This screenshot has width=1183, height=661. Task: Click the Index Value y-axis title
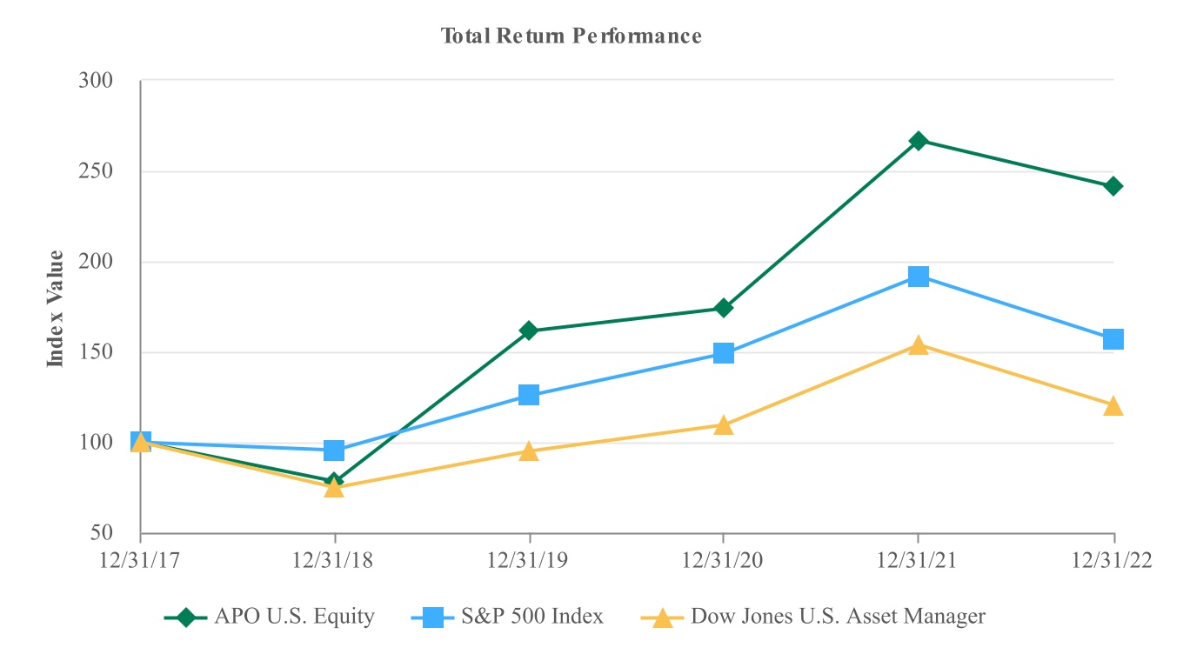click(56, 309)
